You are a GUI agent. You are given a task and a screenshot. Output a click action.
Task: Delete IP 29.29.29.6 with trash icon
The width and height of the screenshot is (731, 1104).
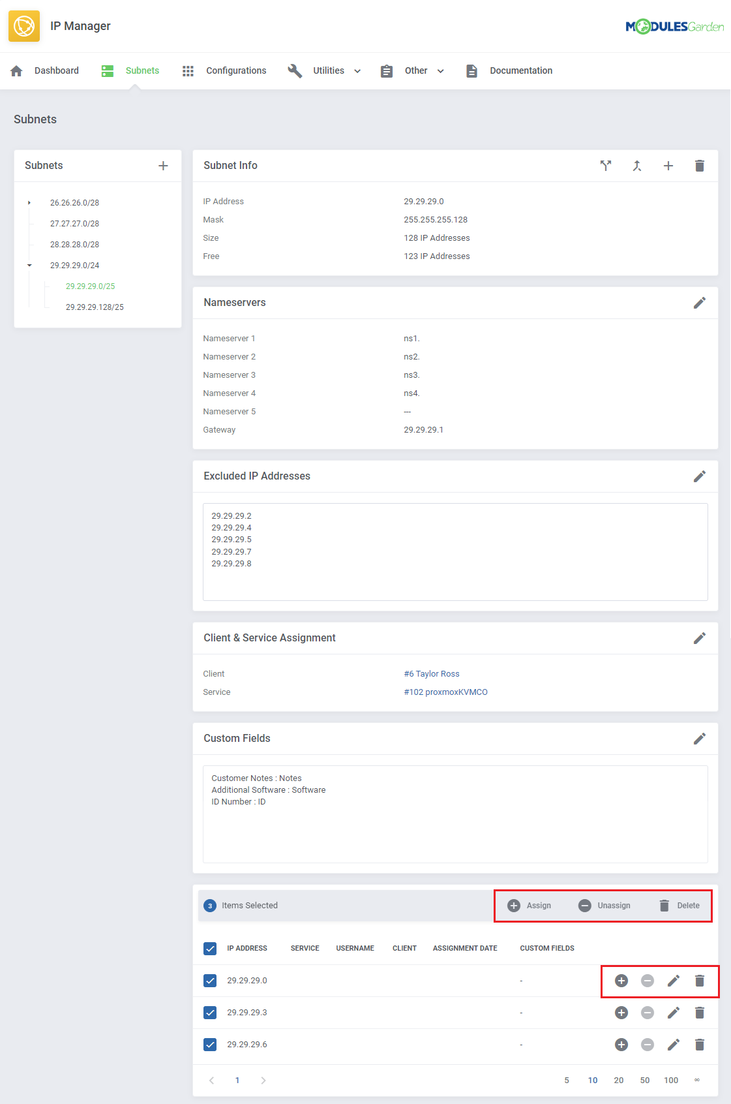pos(700,1045)
